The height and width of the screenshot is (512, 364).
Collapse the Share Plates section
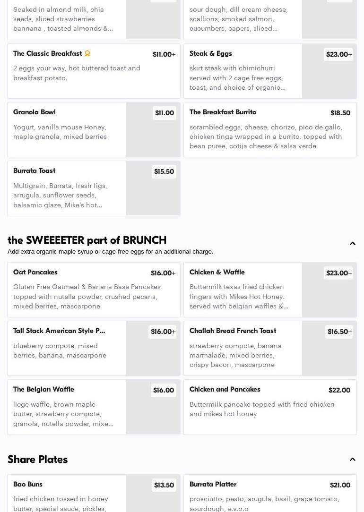pyautogui.click(x=352, y=460)
